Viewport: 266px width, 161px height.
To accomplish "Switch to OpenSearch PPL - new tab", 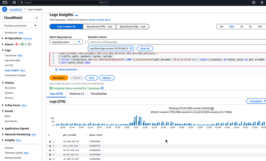I will (x=99, y=27).
